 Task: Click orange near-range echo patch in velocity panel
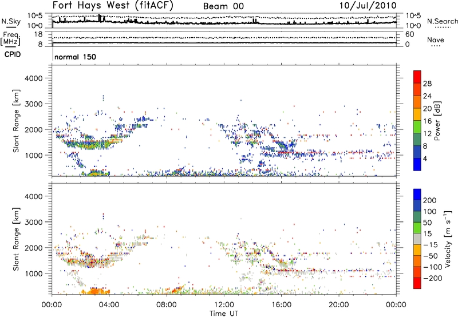coord(96,291)
